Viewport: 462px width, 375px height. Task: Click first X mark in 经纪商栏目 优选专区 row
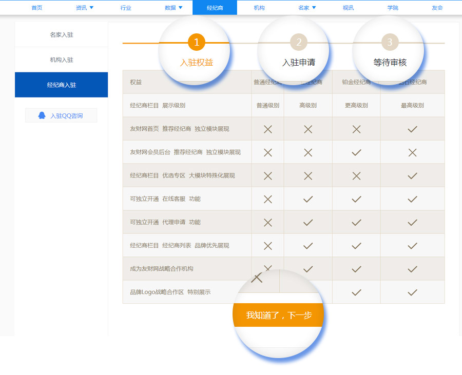267,175
